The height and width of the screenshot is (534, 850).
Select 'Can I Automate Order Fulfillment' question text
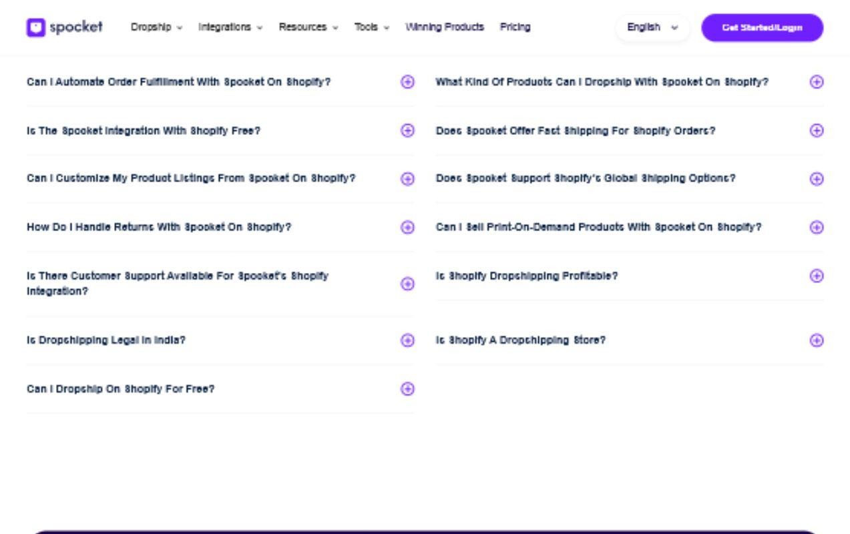coord(178,82)
